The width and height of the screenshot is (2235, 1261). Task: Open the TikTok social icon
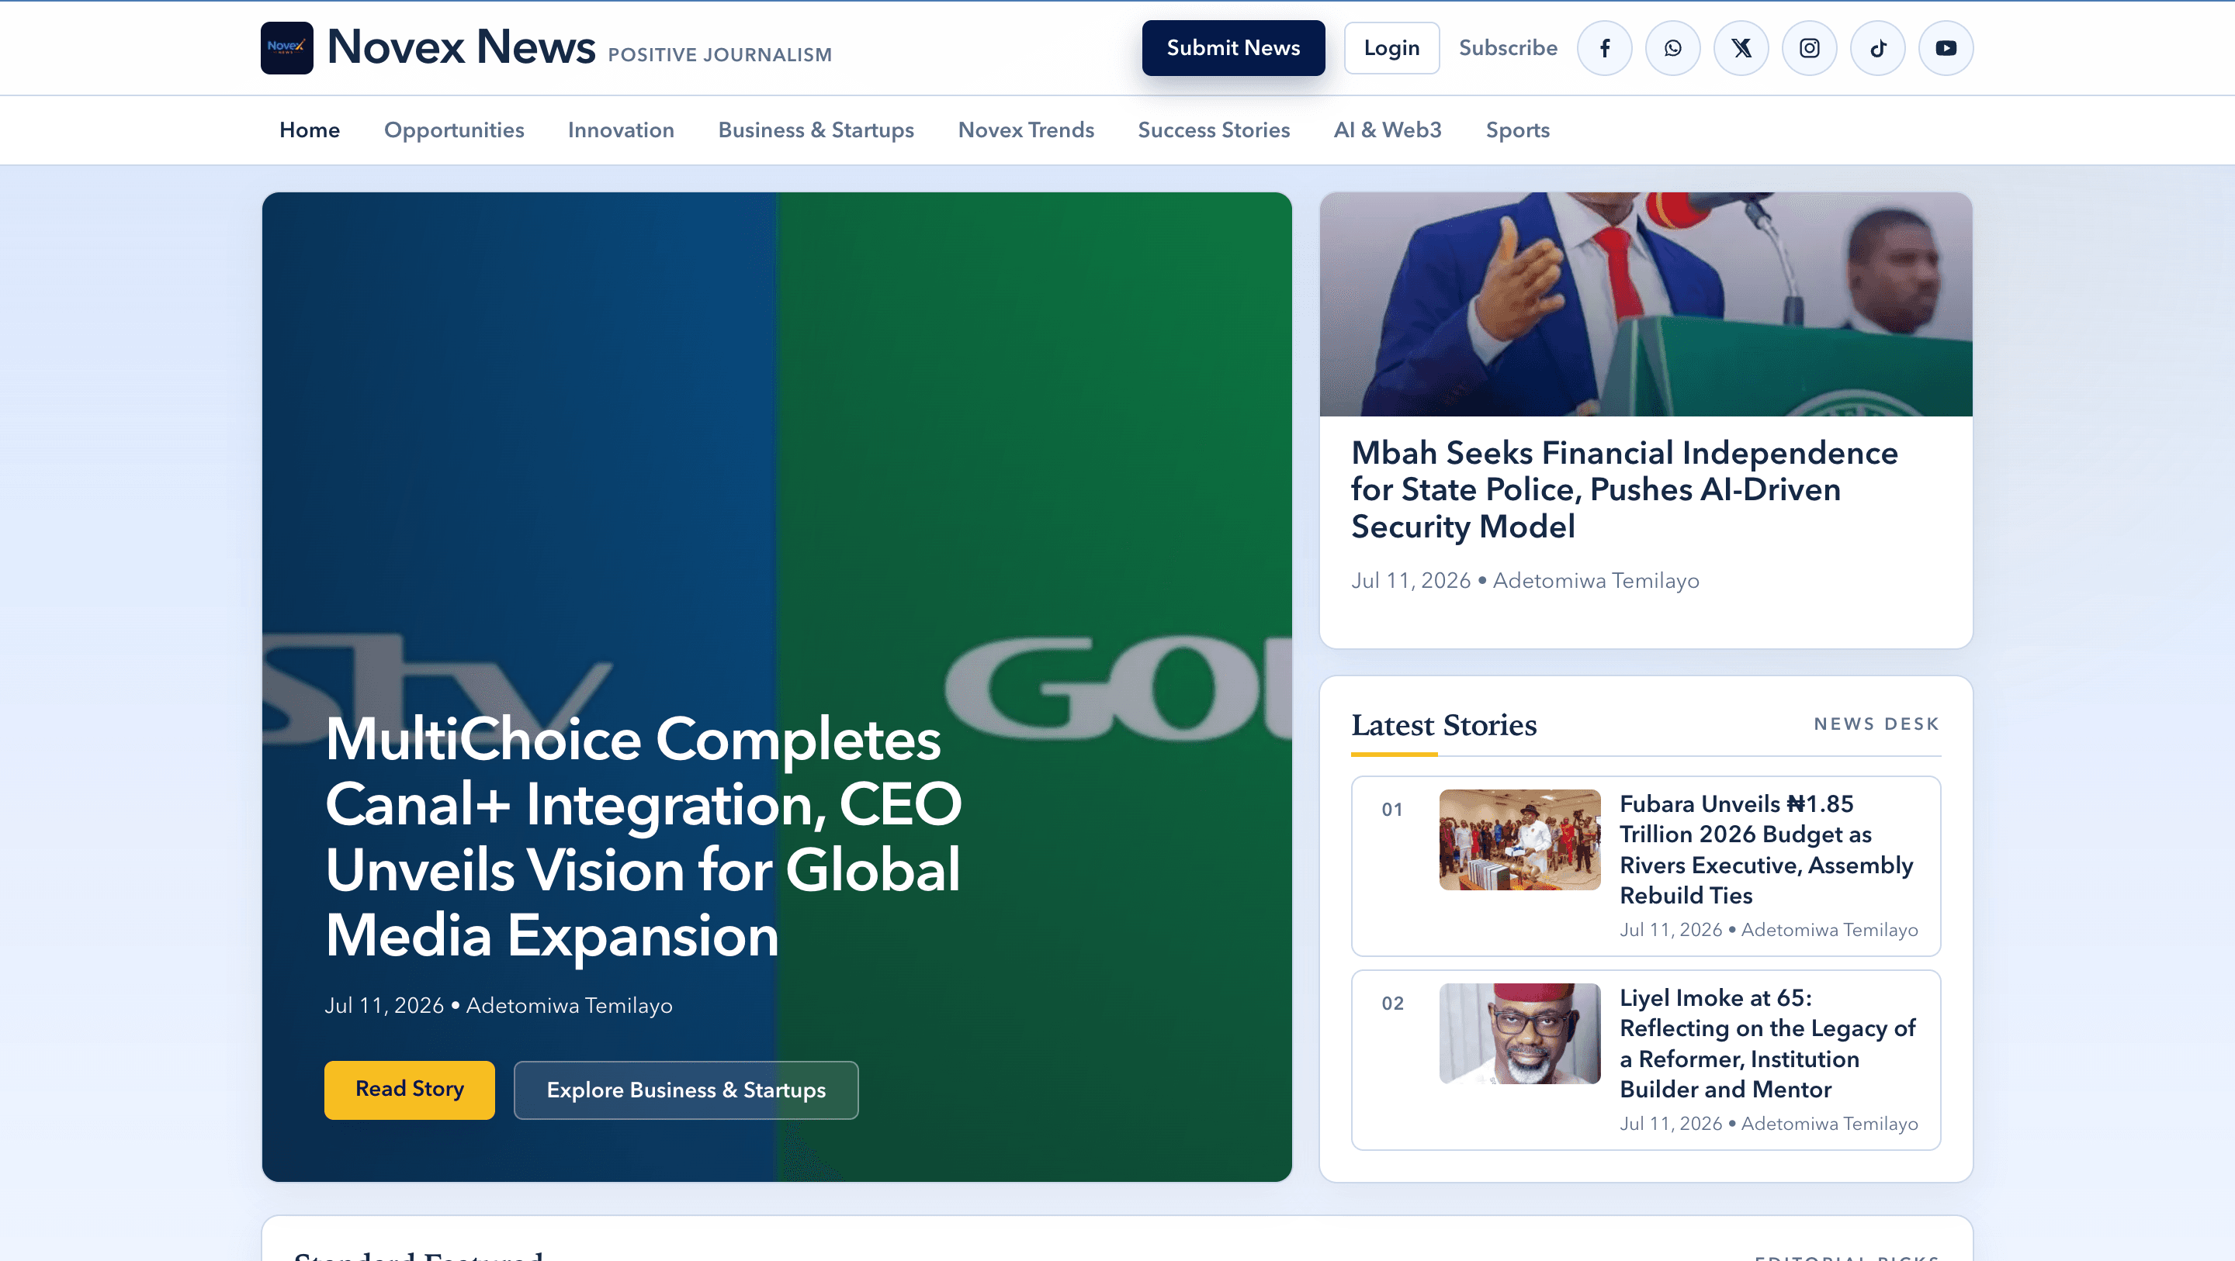click(1878, 48)
